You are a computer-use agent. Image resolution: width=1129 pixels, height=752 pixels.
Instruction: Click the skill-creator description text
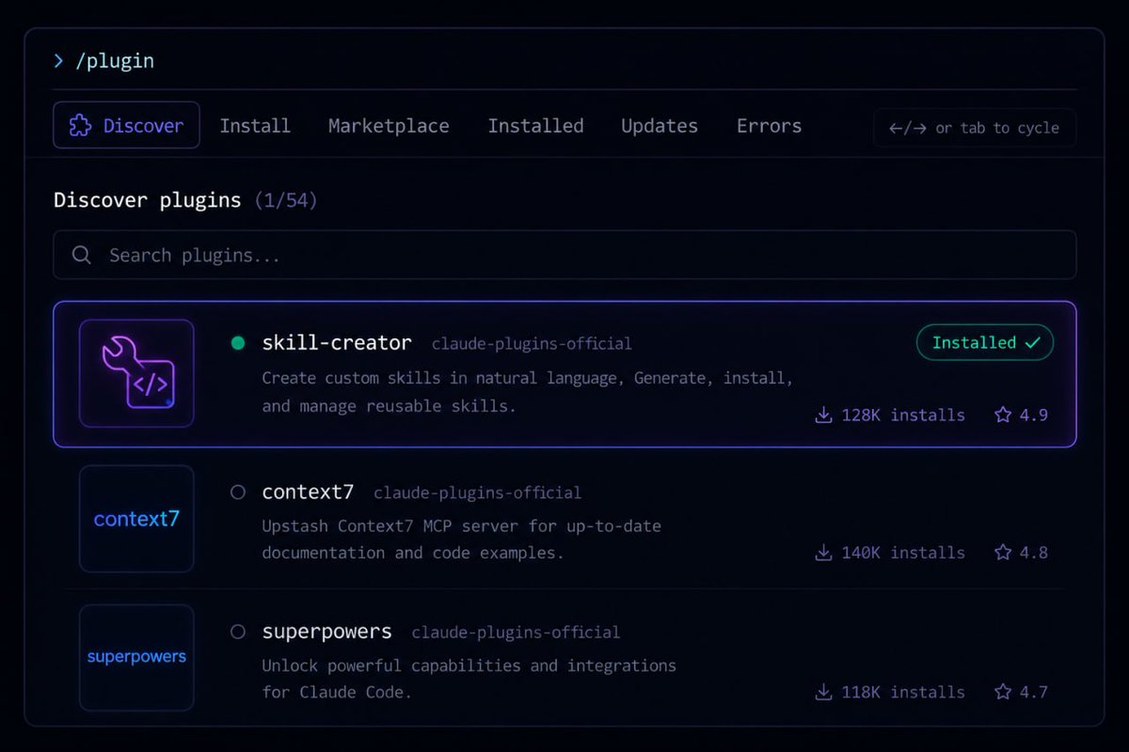point(527,392)
